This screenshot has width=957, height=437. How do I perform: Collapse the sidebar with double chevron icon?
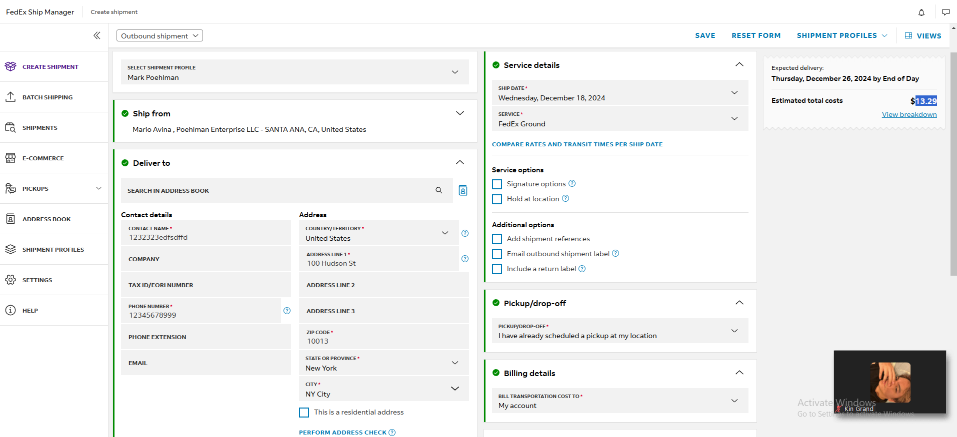point(97,35)
